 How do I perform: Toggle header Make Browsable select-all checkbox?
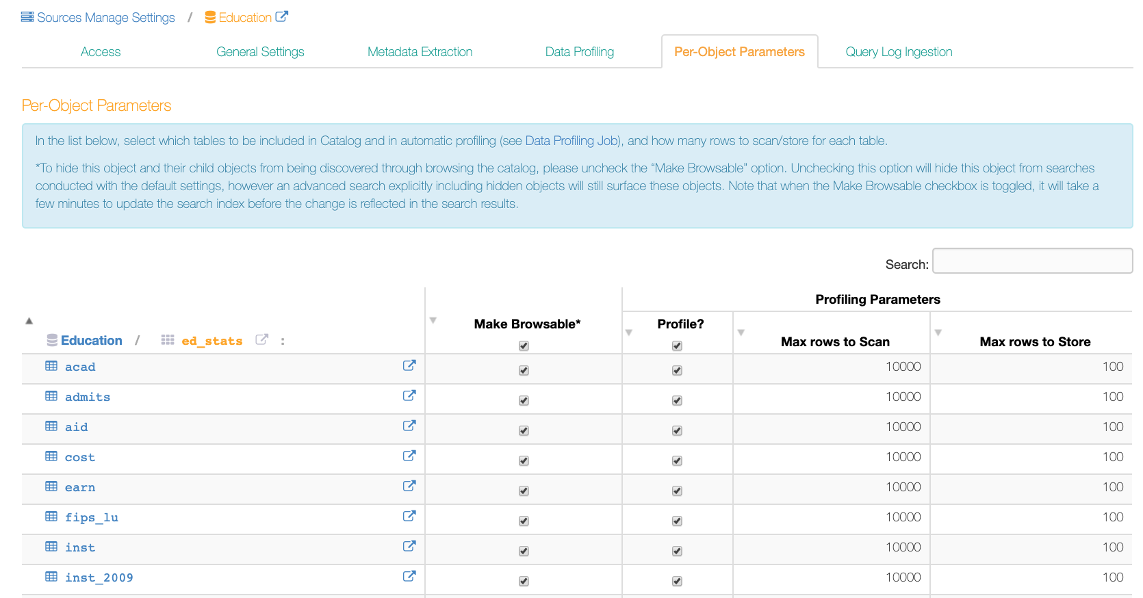[x=524, y=346]
